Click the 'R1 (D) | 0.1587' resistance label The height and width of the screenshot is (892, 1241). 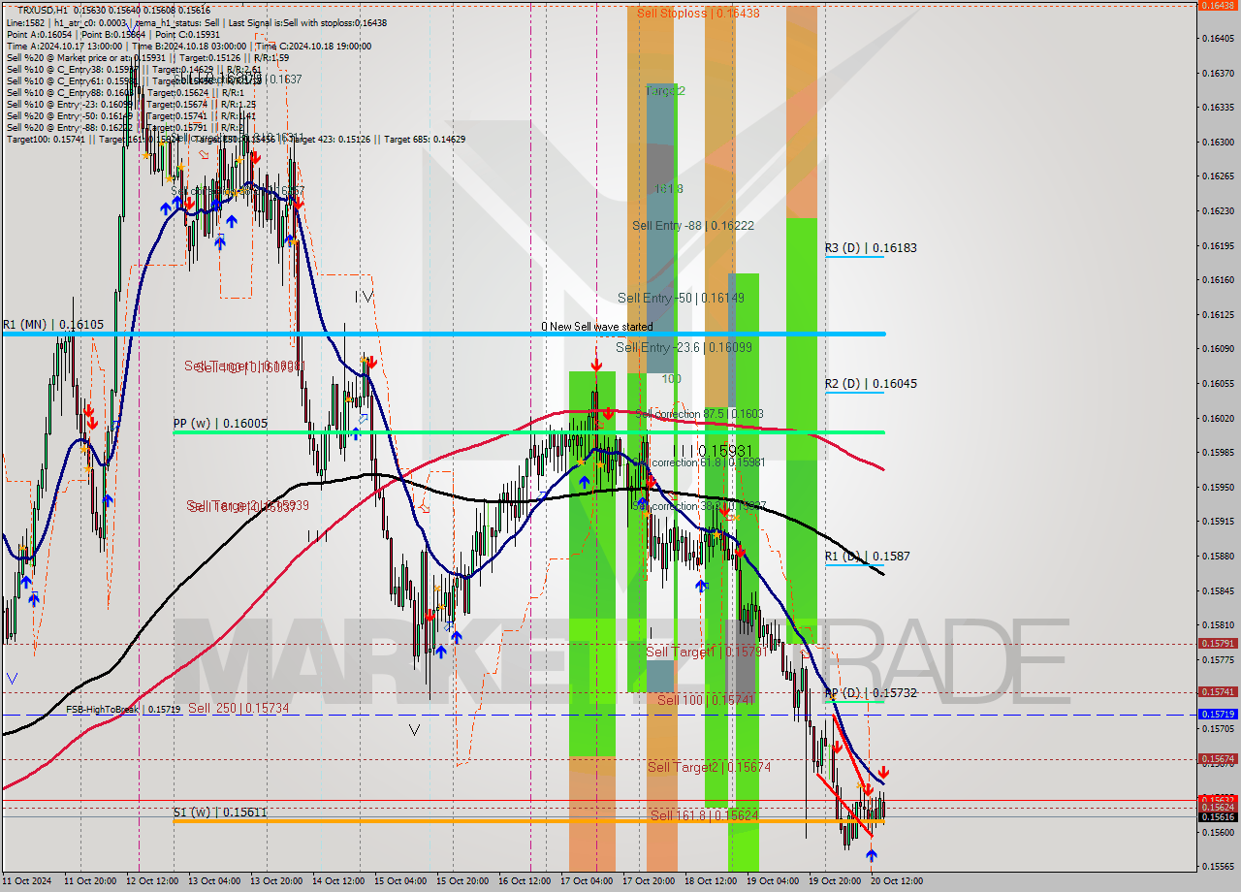(868, 557)
